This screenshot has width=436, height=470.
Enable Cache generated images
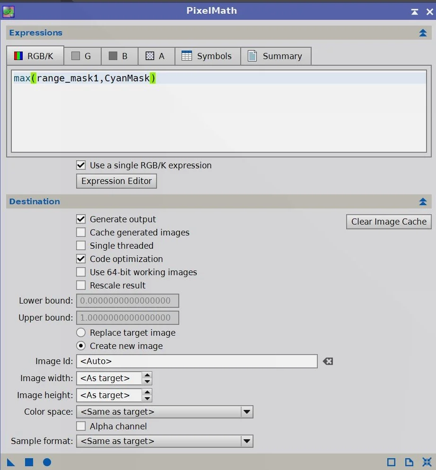tap(81, 232)
